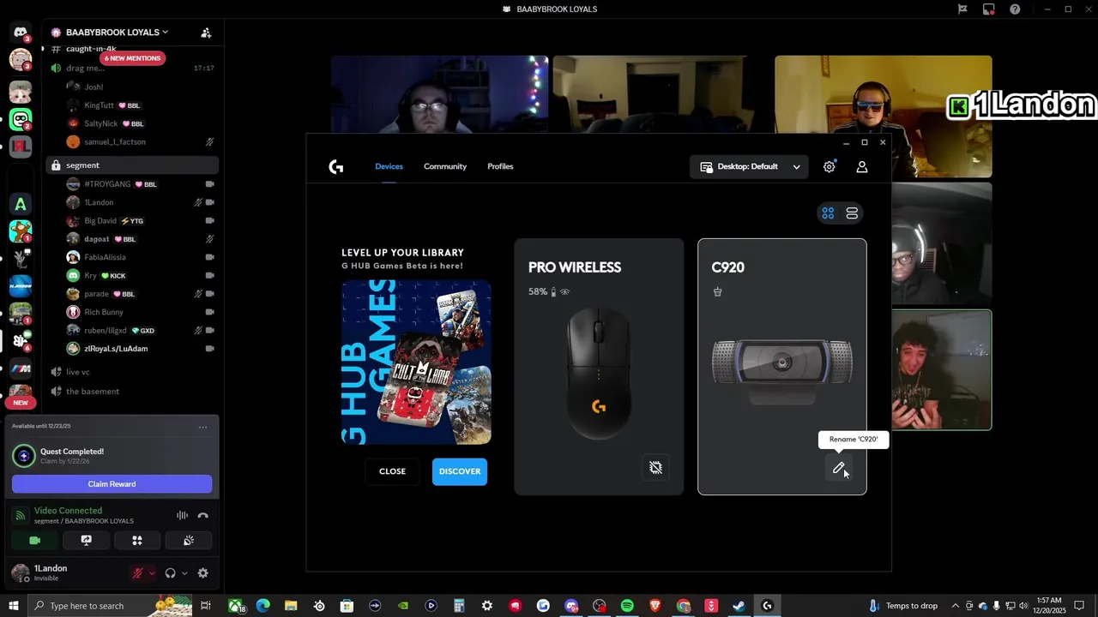Screen dimensions: 1098x617
Task: Switch G HUB devices to grid view
Action: 828,213
